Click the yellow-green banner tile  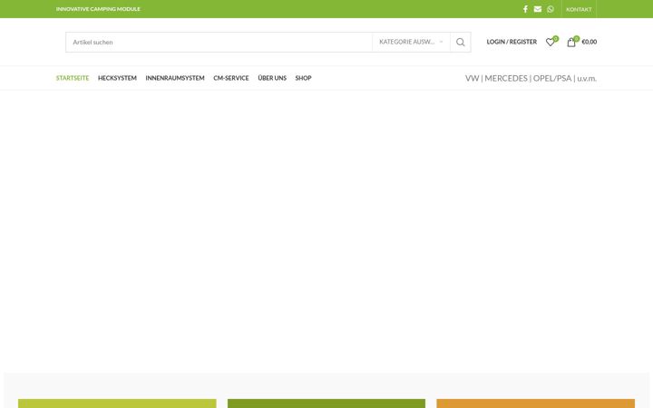coord(117,403)
